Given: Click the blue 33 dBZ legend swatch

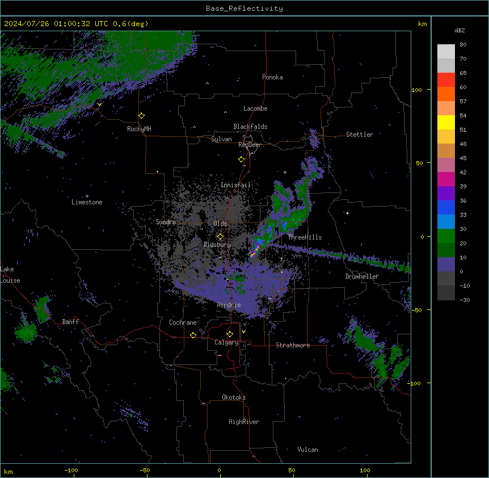Looking at the screenshot, I should pyautogui.click(x=446, y=207).
